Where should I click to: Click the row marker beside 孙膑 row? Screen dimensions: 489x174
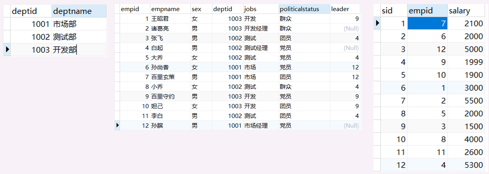(x=117, y=125)
